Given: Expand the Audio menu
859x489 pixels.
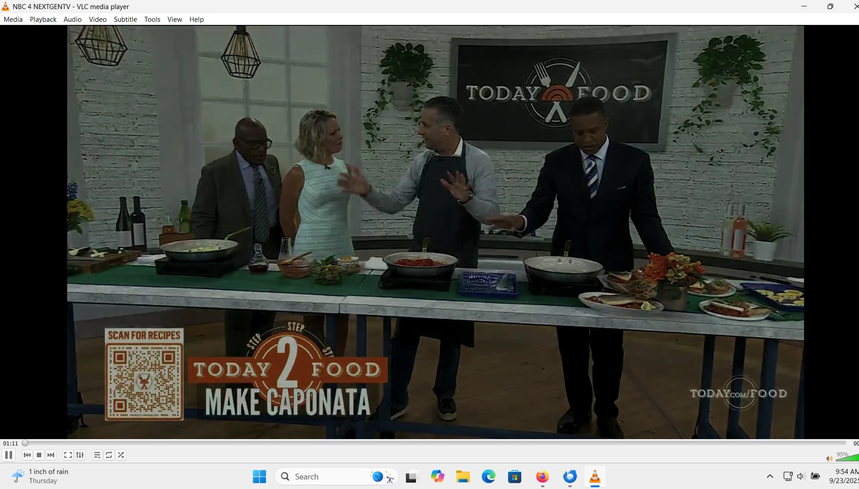Looking at the screenshot, I should point(72,19).
